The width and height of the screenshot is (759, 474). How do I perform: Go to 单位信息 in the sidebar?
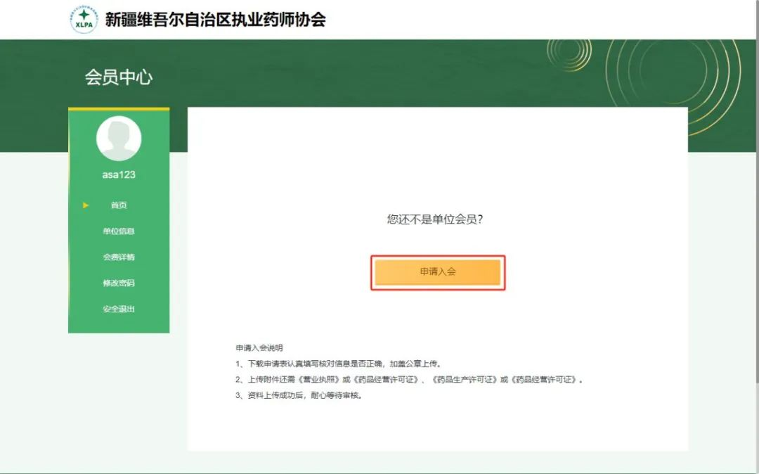119,231
